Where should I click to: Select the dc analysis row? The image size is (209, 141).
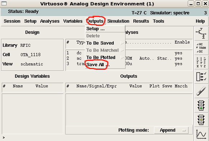pyautogui.click(x=129, y=53)
